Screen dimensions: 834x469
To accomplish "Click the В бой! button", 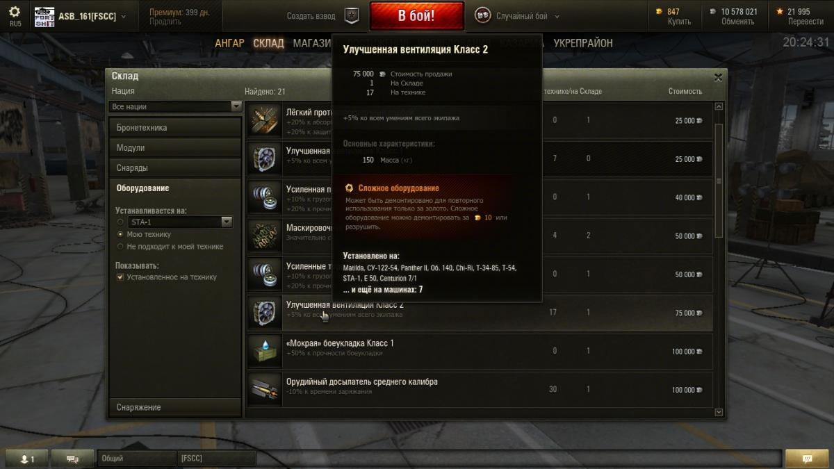I will [x=416, y=16].
